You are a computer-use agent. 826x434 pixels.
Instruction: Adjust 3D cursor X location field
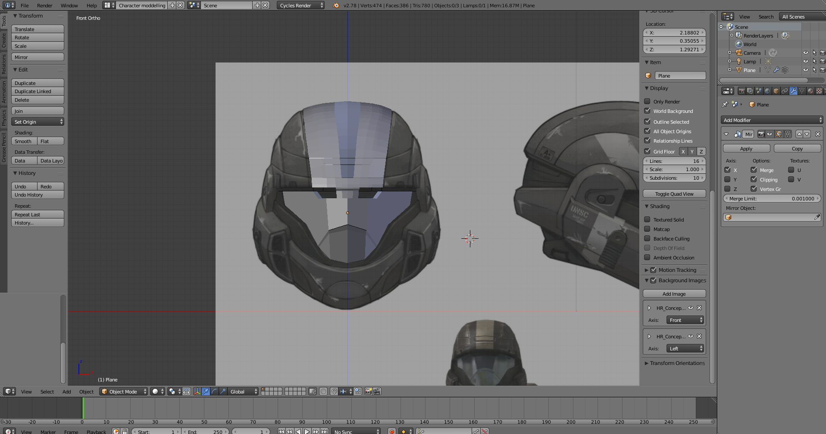pos(674,32)
